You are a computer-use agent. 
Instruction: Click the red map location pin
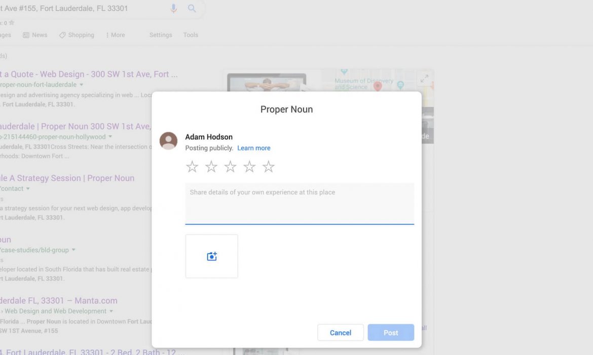click(x=378, y=86)
